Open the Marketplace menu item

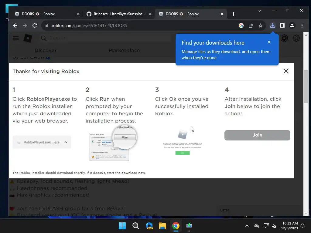[124, 51]
